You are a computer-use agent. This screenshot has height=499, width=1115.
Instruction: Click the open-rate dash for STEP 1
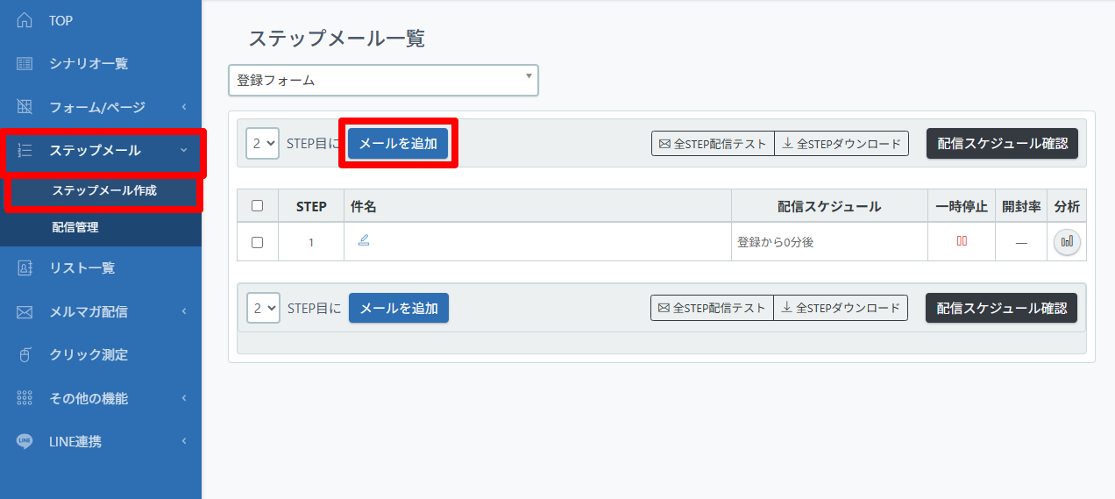(x=1021, y=242)
